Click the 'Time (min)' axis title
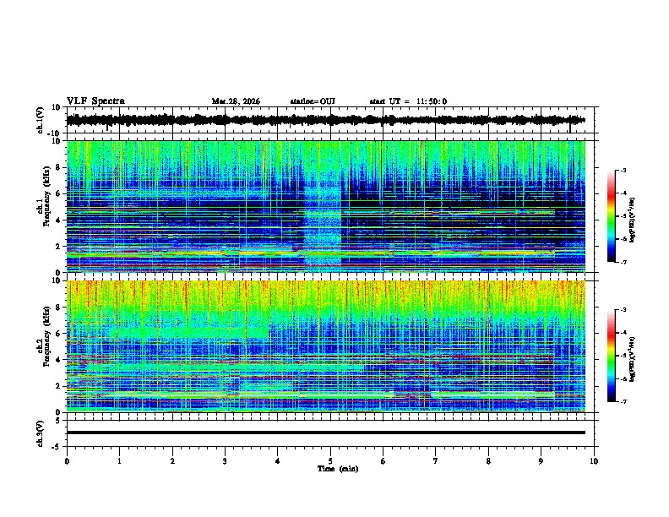Image resolution: width=669 pixels, height=517 pixels. pos(338,469)
